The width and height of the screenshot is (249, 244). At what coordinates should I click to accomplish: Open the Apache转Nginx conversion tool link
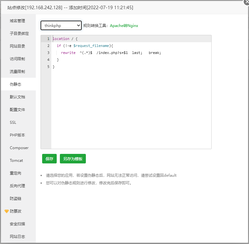point(124,26)
